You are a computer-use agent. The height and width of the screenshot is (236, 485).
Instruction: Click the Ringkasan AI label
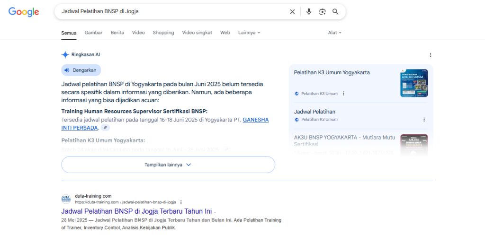[x=86, y=55]
